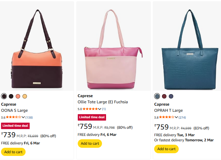Screen dimensions: 221x160
Task: Add OPRAH T Large to cart
Action: click(166, 149)
